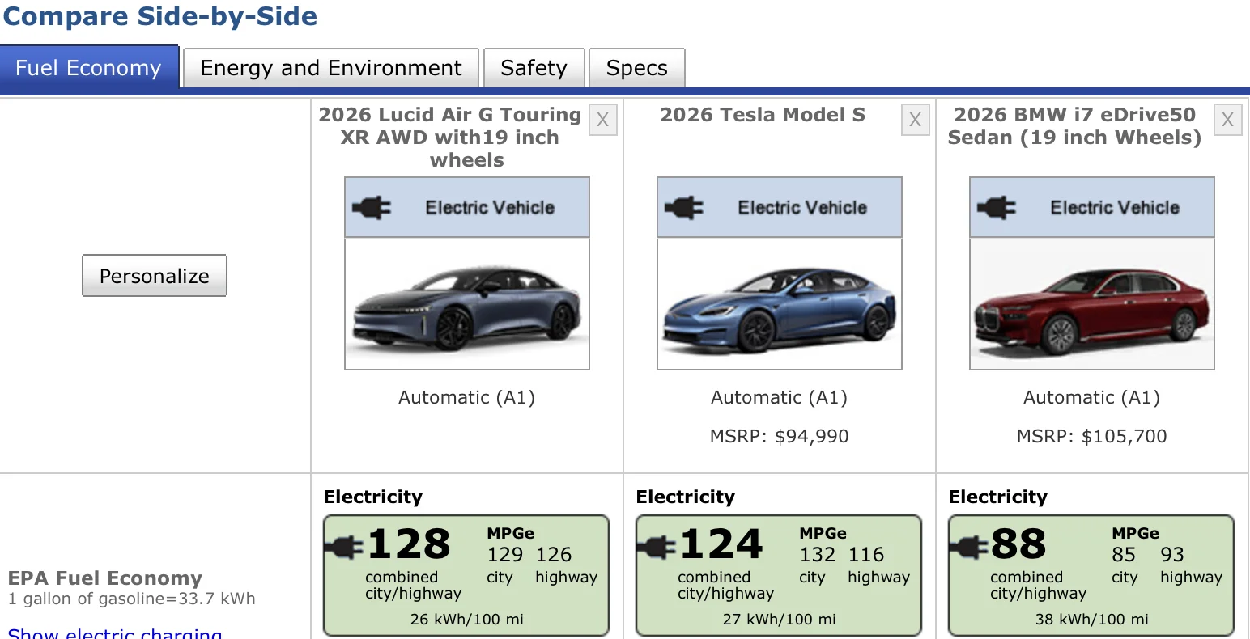Click the 2026 Tesla Model S title

point(763,115)
